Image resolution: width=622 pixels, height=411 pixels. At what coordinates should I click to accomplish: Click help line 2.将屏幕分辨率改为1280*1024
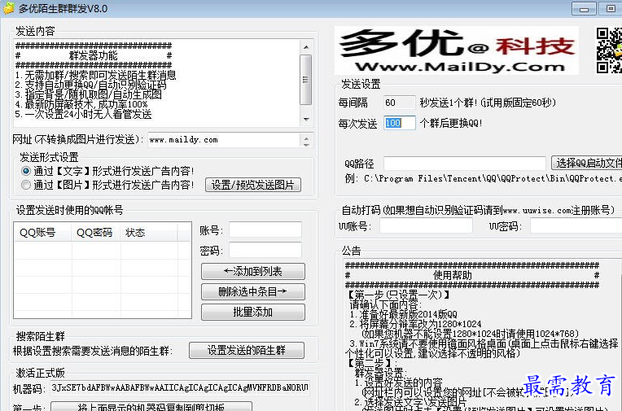tap(416, 324)
